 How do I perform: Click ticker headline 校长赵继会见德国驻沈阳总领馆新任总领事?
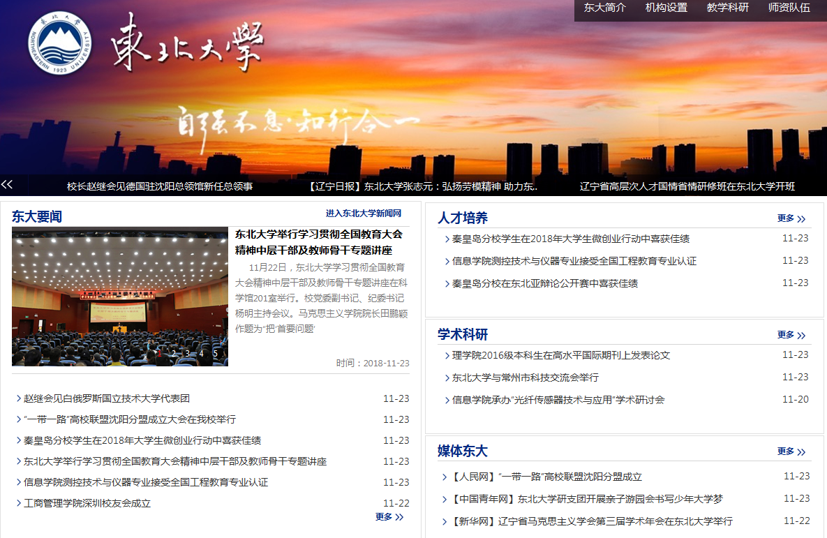pyautogui.click(x=160, y=187)
